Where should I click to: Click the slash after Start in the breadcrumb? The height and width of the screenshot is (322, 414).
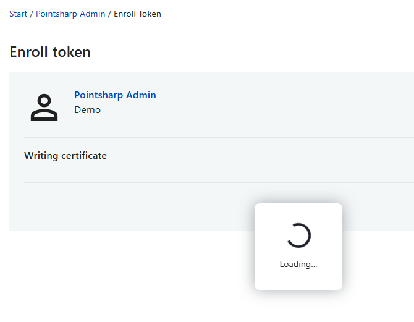click(32, 14)
